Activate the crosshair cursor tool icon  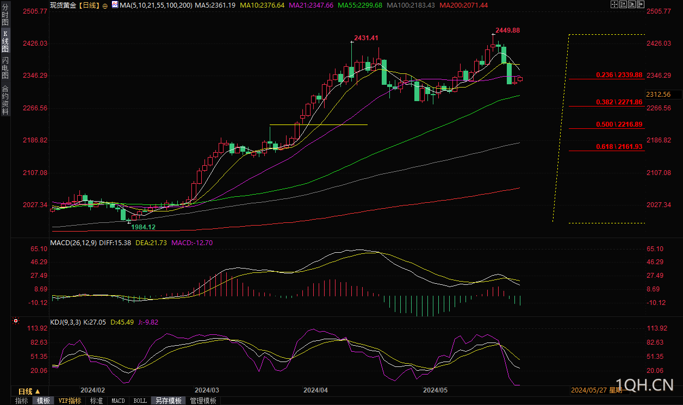(x=615, y=4)
